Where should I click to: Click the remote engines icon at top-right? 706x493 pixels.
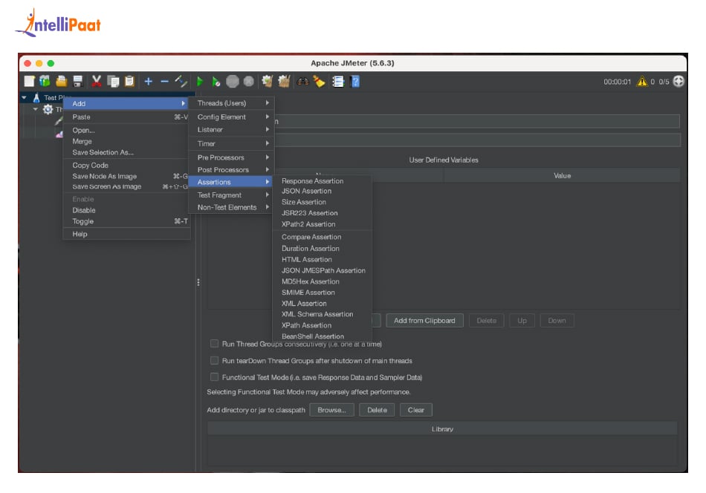tap(679, 82)
